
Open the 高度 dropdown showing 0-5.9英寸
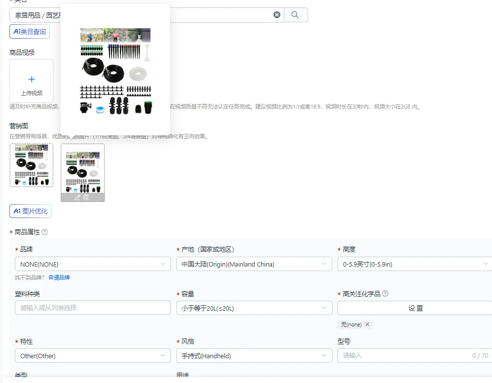tap(415, 264)
